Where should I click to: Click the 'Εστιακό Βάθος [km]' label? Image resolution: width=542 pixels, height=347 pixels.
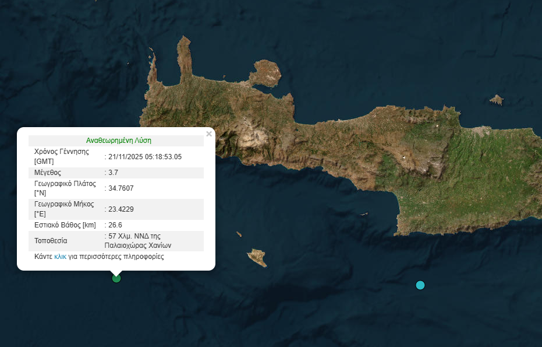tap(65, 225)
